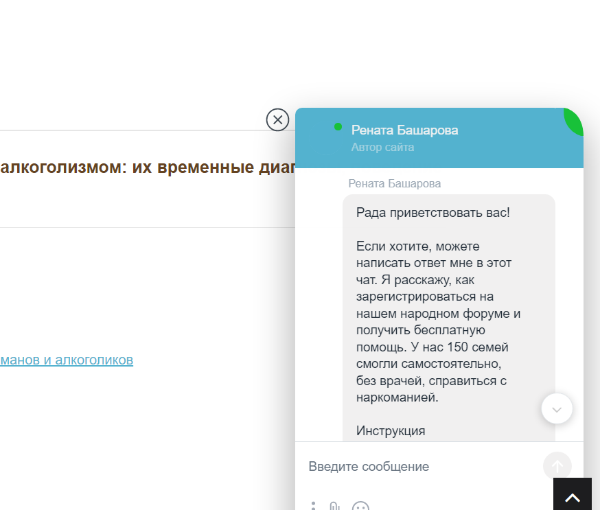Click the green corner badge on chat header
The height and width of the screenshot is (510, 600).
click(x=575, y=120)
